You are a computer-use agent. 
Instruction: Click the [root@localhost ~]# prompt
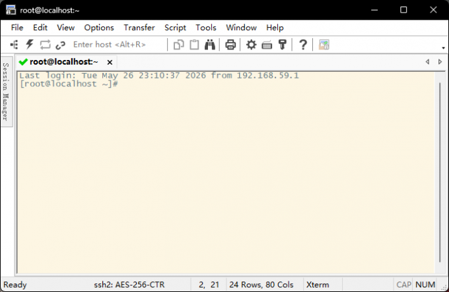click(x=69, y=84)
